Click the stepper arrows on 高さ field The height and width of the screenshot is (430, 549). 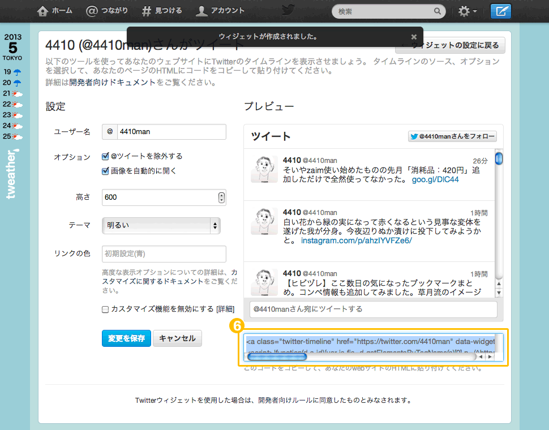(x=221, y=197)
